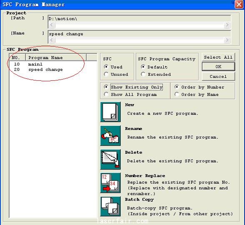
Task: Select the SFC Used radio button
Action: click(x=106, y=67)
